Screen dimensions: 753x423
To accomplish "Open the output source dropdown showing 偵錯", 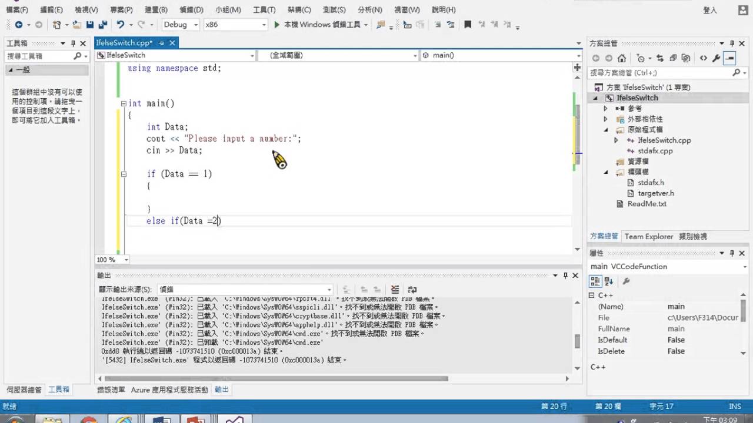I will 245,290.
